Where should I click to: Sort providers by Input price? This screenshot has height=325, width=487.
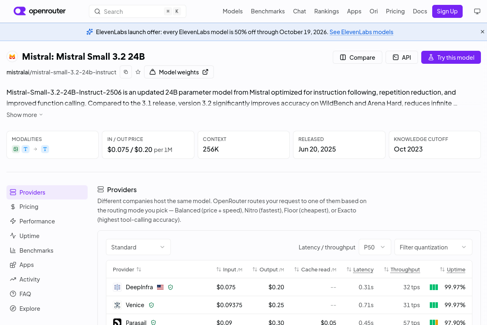(229, 269)
